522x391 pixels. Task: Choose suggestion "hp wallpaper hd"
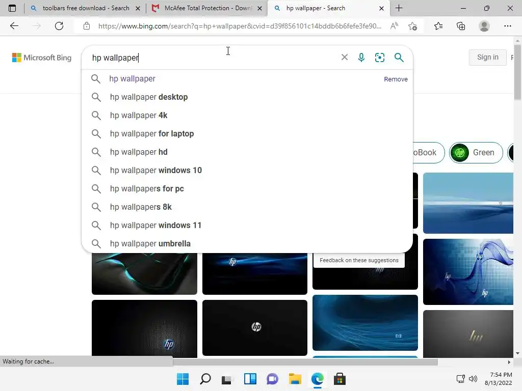pos(247,152)
